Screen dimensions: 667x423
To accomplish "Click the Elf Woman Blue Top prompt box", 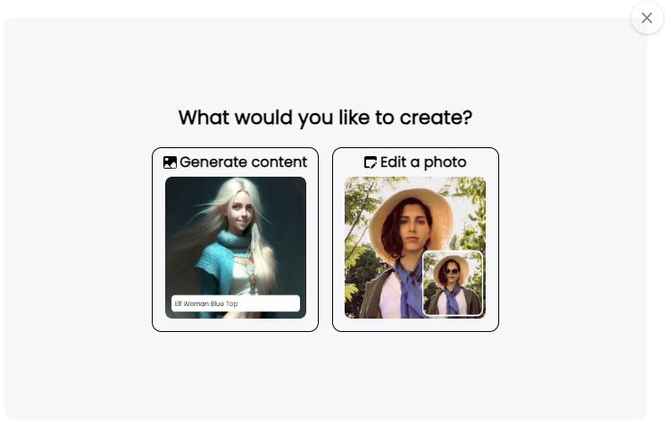I will click(x=236, y=303).
